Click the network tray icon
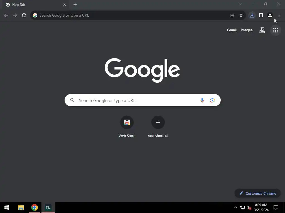The width and height of the screenshot is (285, 213). coord(242,207)
